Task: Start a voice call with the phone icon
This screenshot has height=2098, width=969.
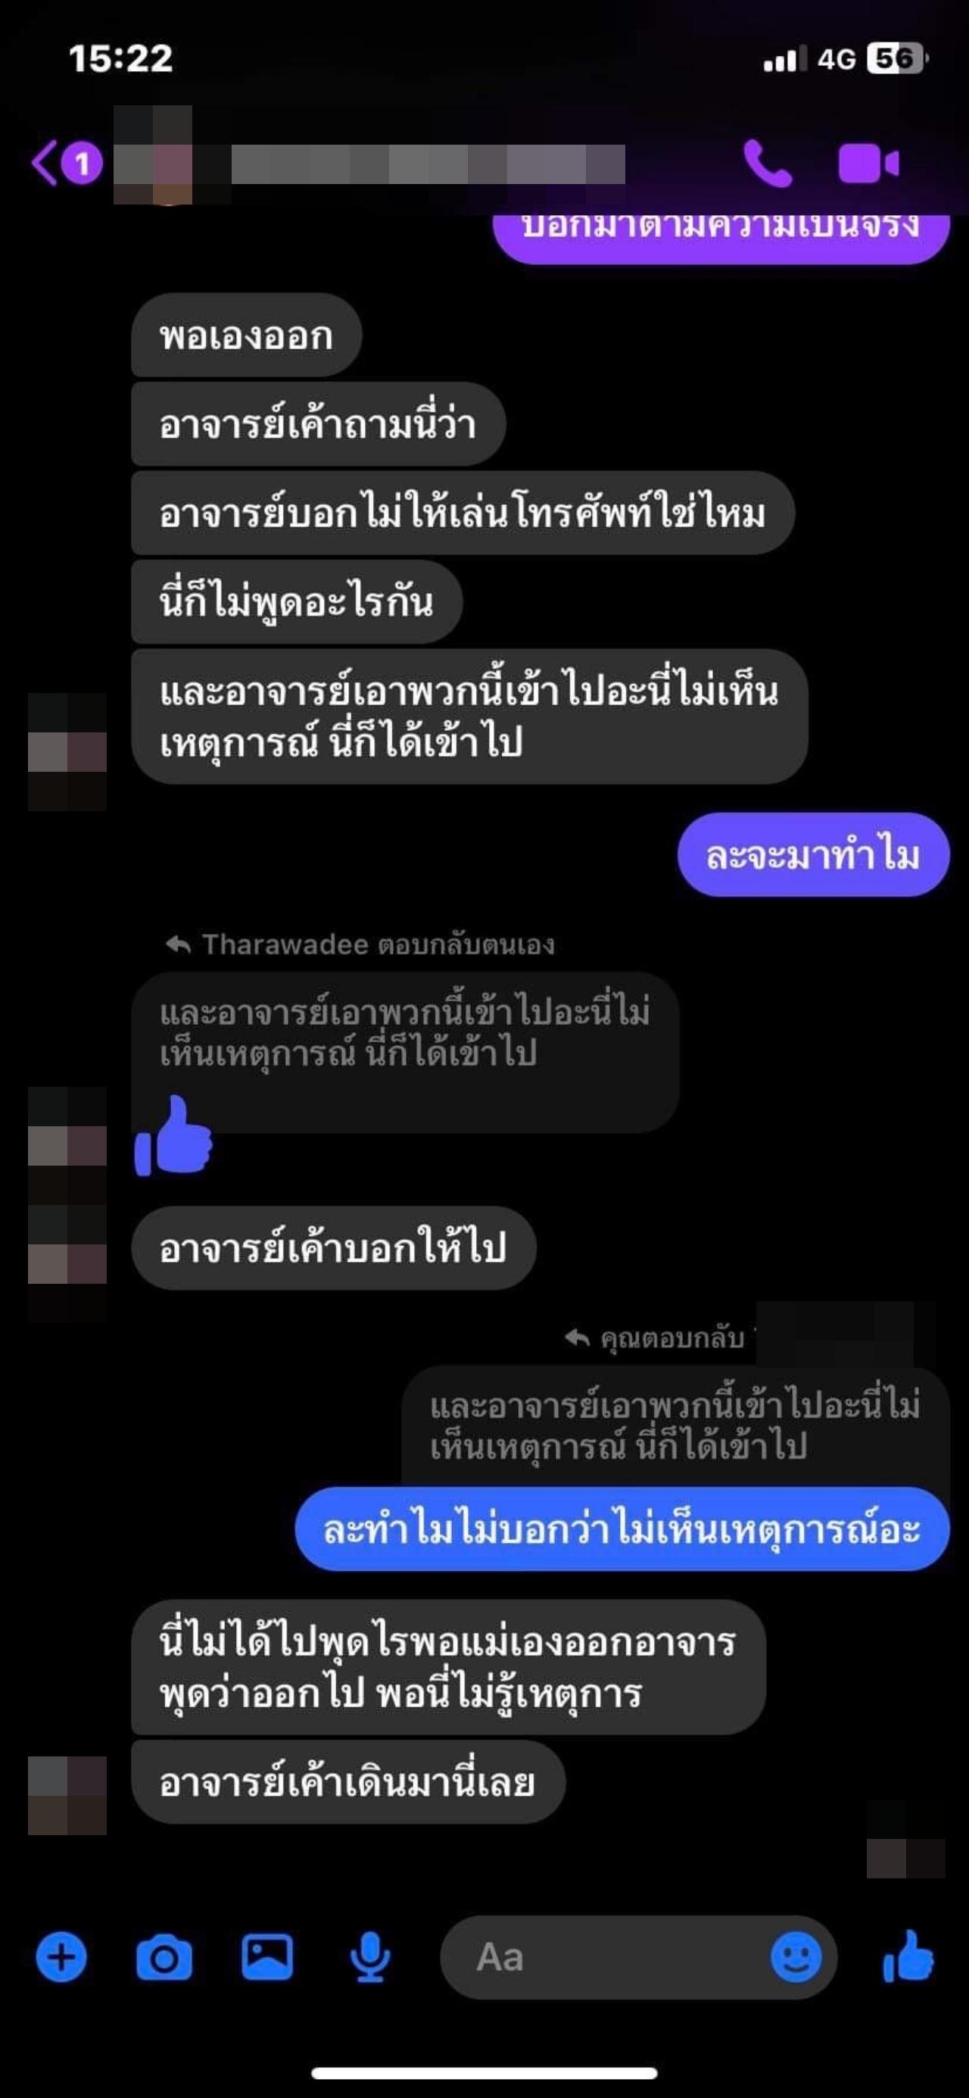Action: click(x=767, y=164)
